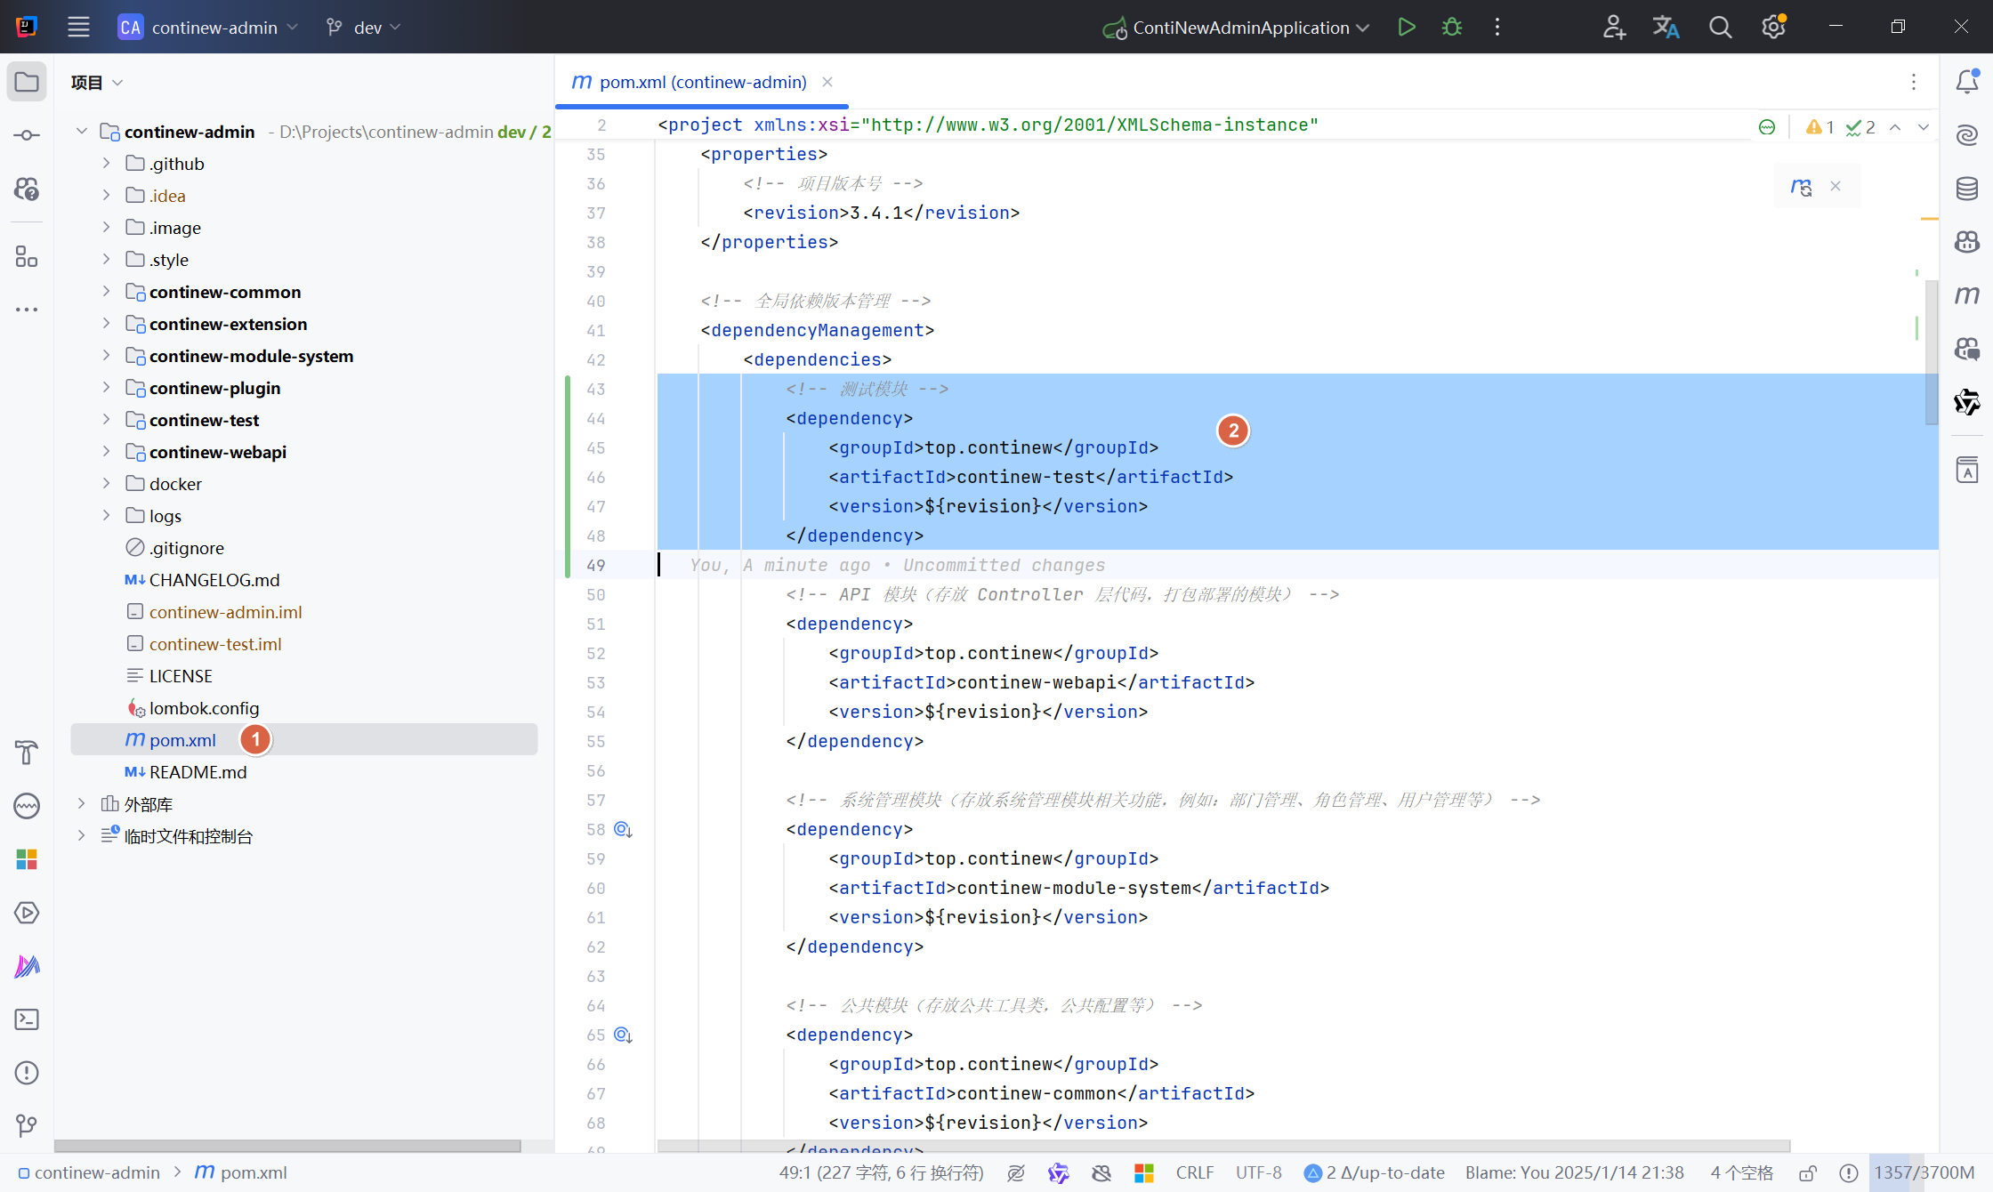The width and height of the screenshot is (1993, 1192).
Task: Open the Build hammer tool window
Action: [27, 753]
